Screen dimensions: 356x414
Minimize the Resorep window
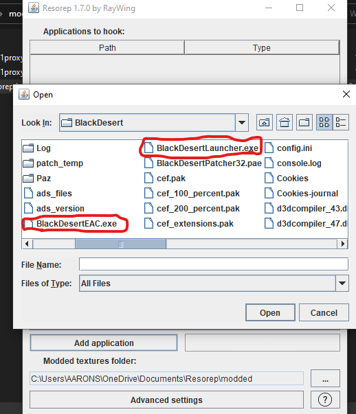click(269, 8)
